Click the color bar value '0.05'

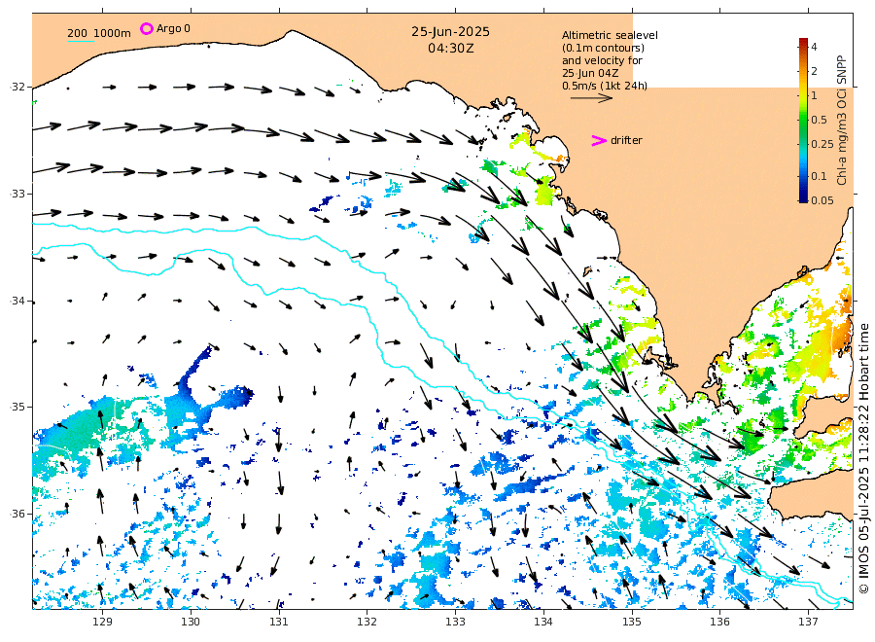pos(822,200)
